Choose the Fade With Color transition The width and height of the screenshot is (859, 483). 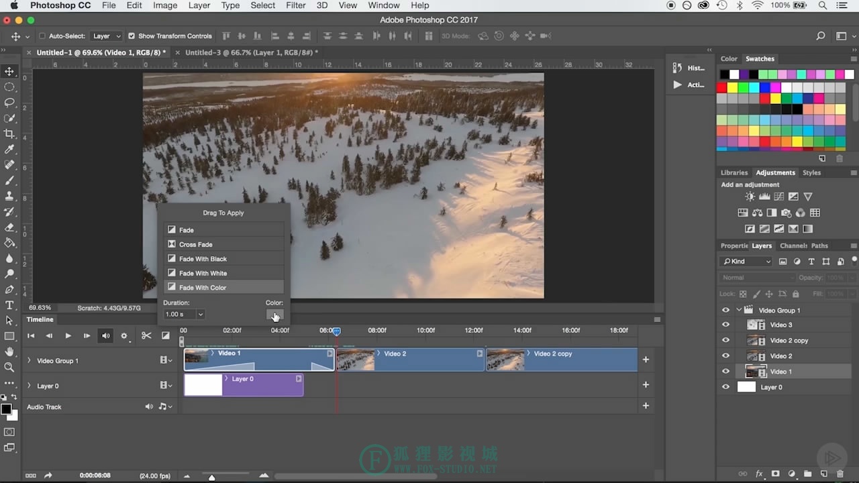click(223, 287)
